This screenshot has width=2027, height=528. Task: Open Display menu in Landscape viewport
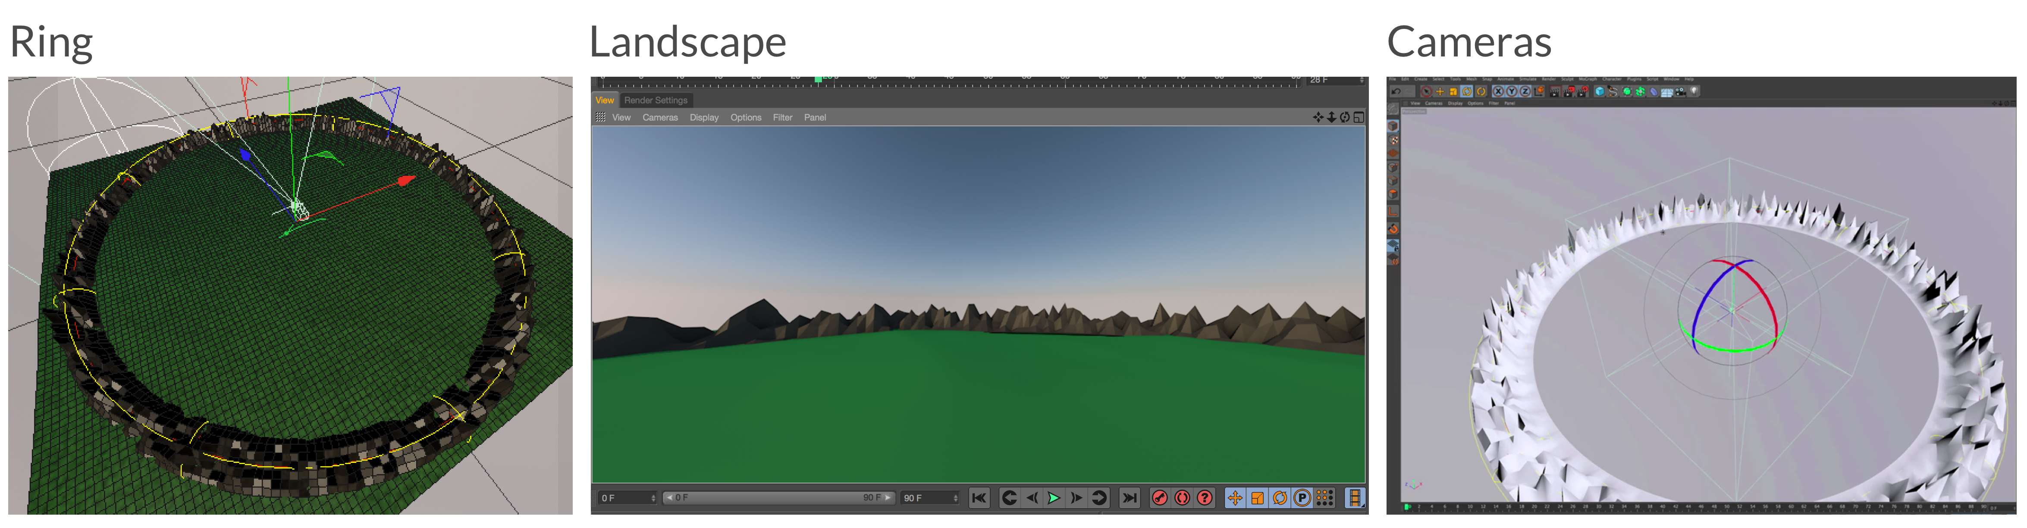coord(703,117)
